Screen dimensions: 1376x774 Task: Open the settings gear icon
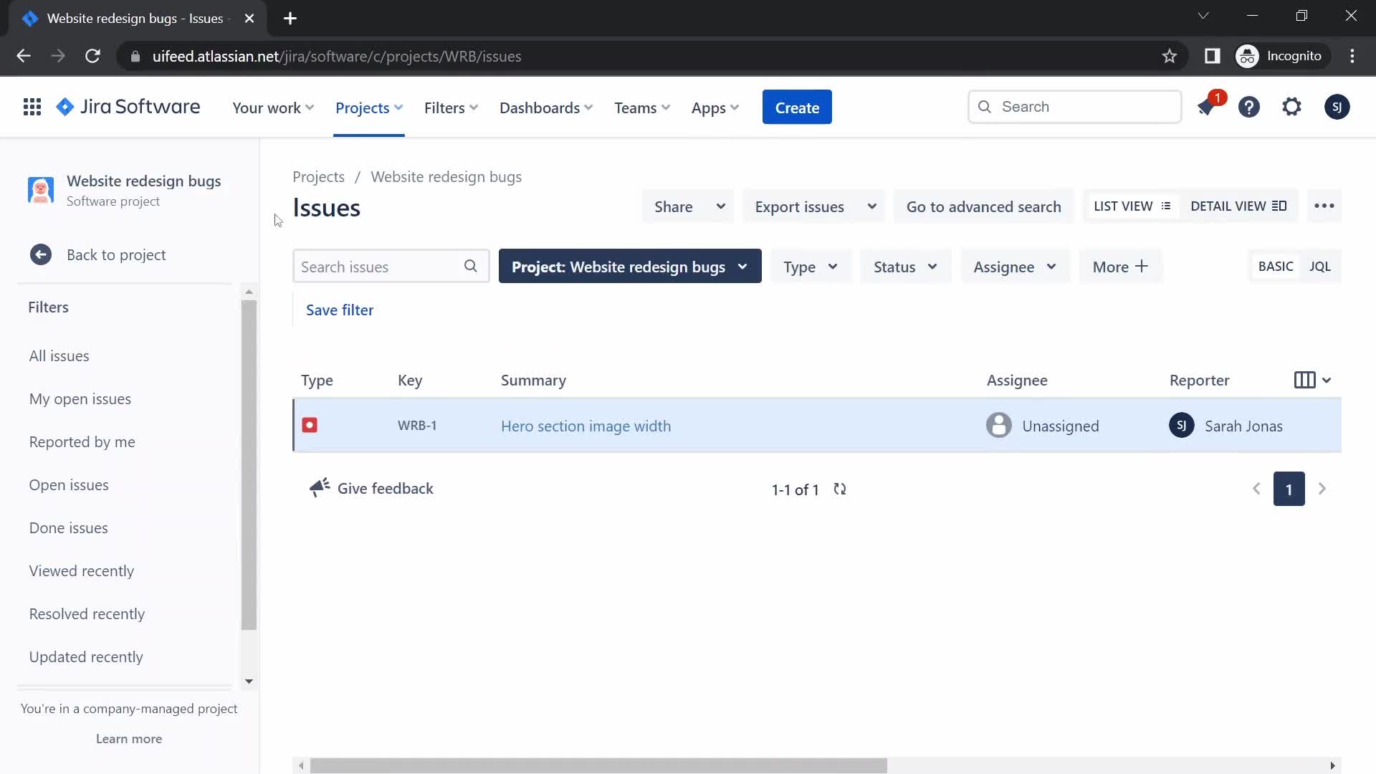click(x=1291, y=107)
